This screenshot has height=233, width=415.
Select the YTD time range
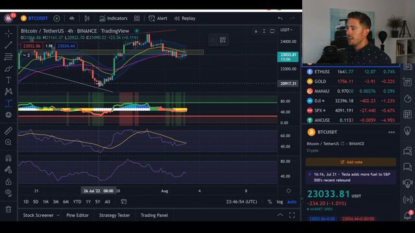point(77,201)
